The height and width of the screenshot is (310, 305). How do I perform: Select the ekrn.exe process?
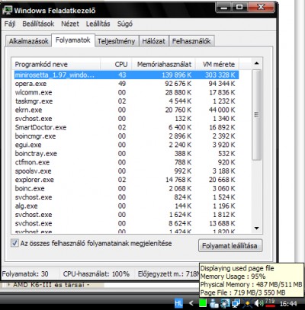[x=126, y=110]
